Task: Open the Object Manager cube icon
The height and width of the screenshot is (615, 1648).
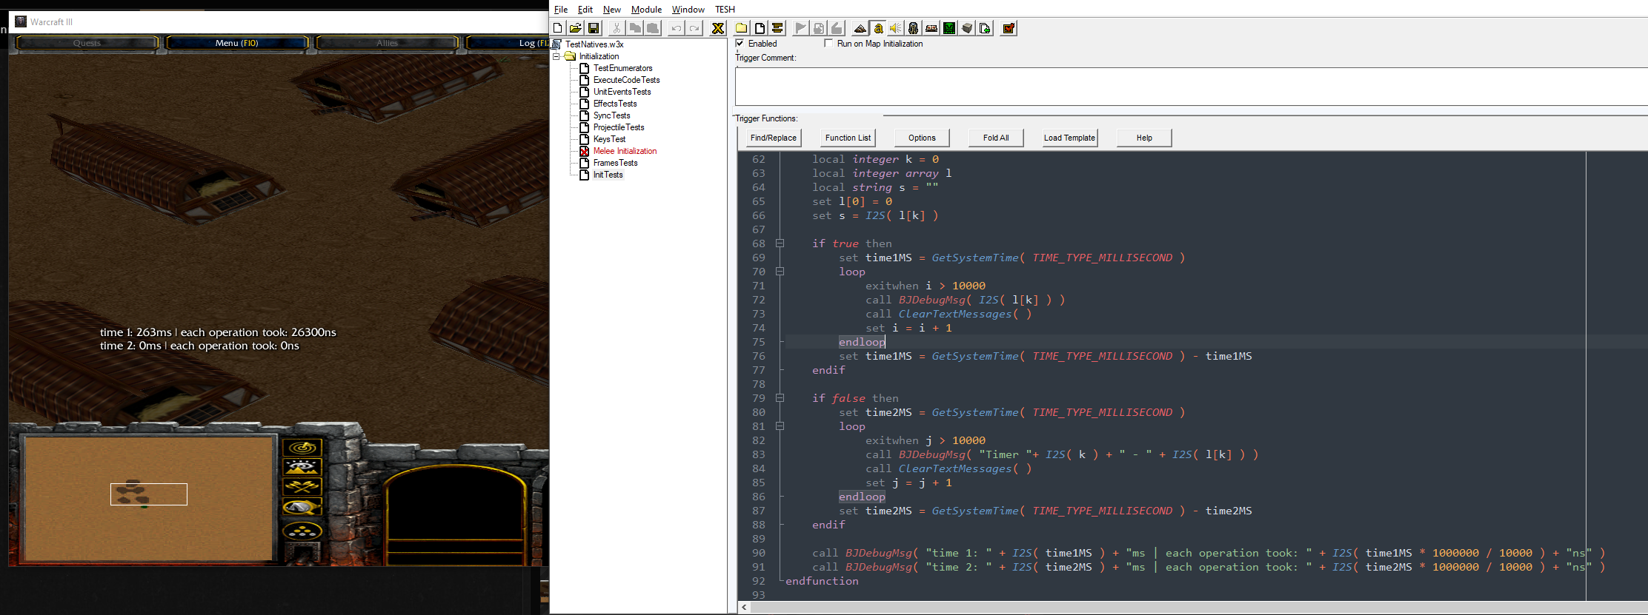Action: pyautogui.click(x=967, y=28)
